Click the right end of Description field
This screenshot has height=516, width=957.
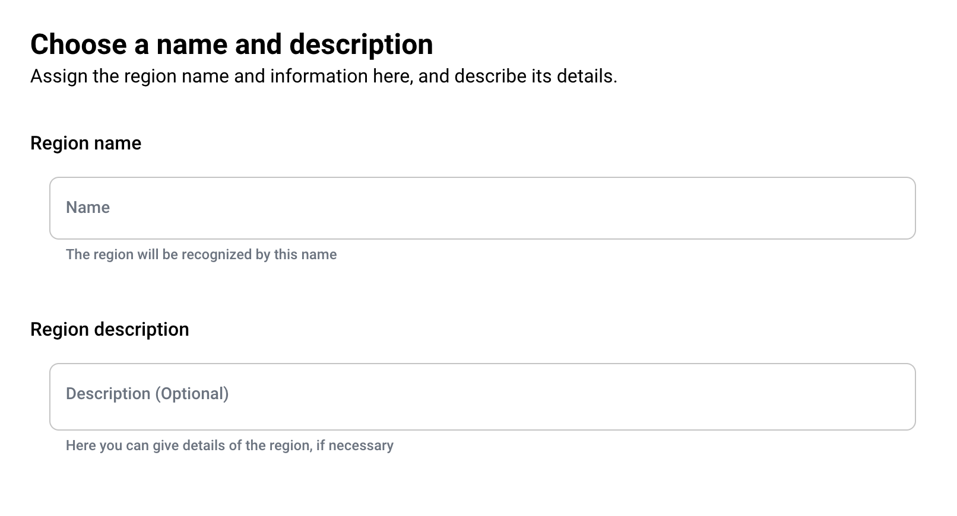click(891, 396)
